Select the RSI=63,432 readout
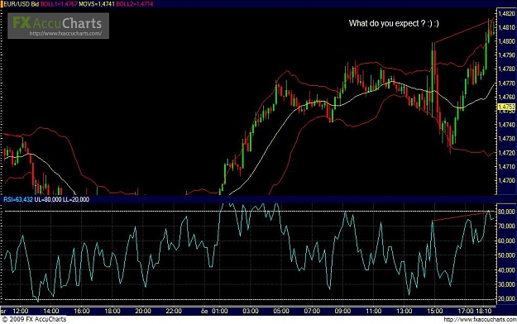517x324 pixels. (x=18, y=199)
